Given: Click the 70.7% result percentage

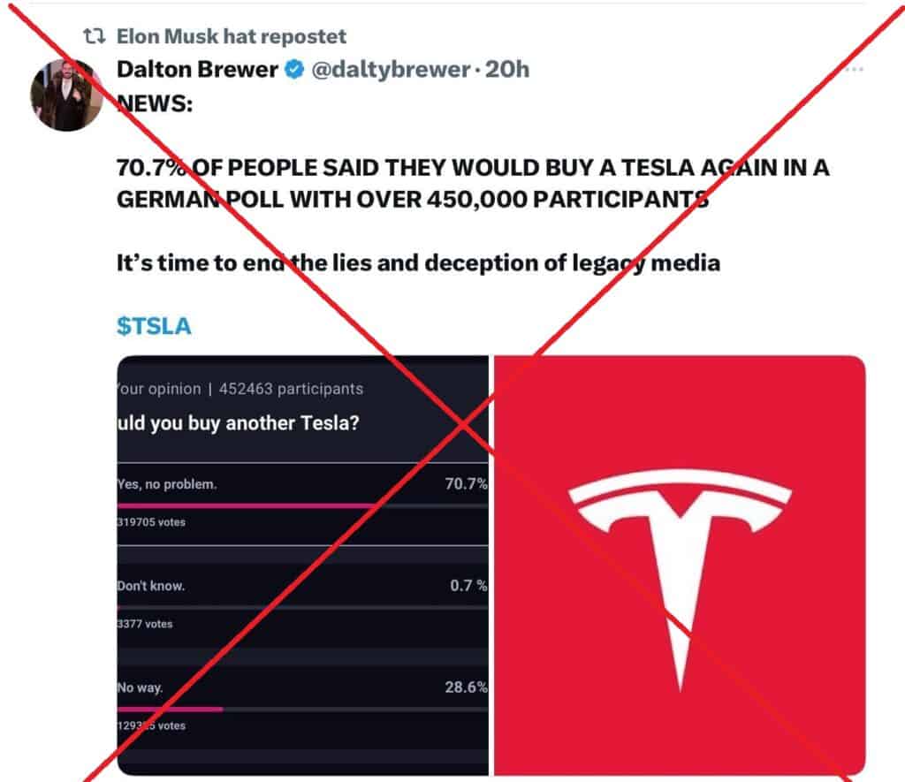Looking at the screenshot, I should [x=466, y=484].
